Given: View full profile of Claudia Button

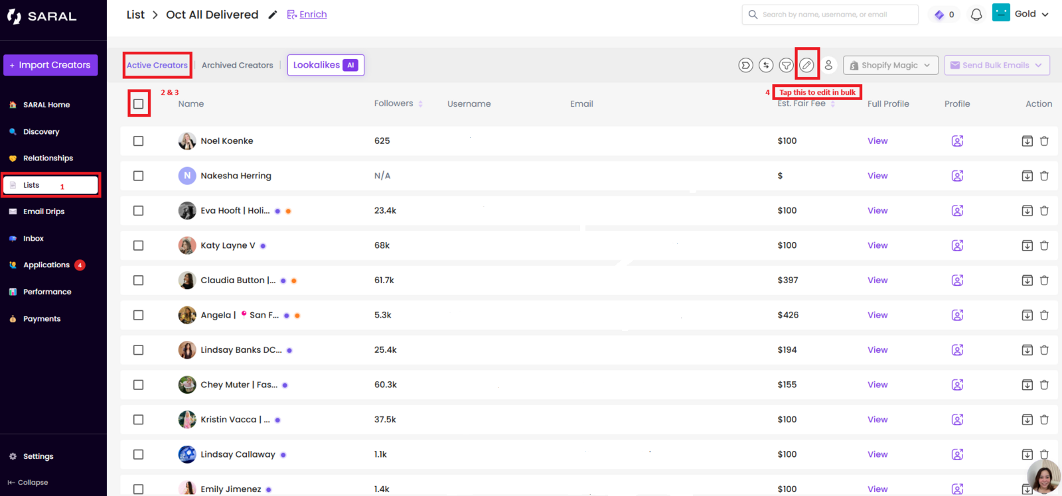Looking at the screenshot, I should (x=877, y=280).
